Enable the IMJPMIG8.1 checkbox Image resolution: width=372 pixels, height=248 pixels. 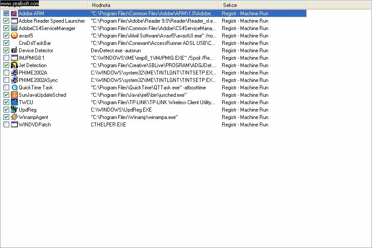coord(7,58)
